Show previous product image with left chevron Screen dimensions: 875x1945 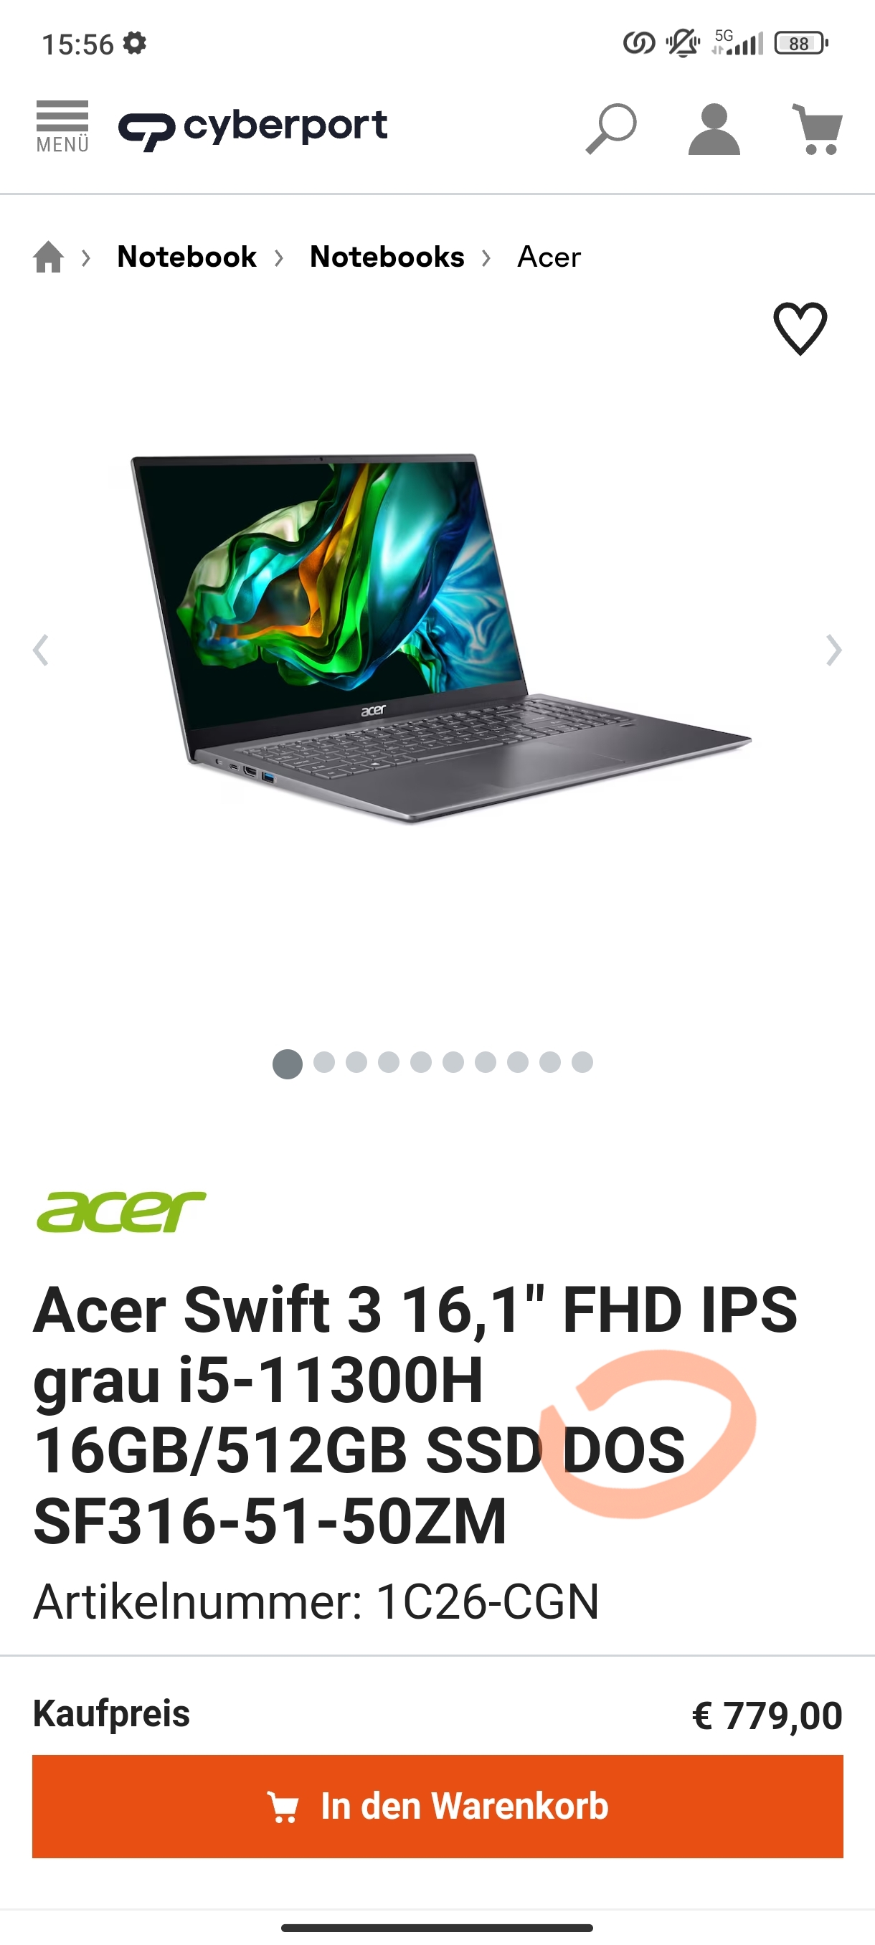[x=41, y=650]
